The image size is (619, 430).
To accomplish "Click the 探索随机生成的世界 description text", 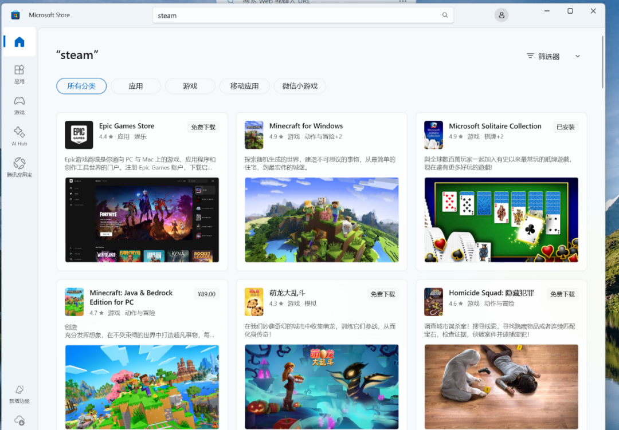I will [x=320, y=163].
